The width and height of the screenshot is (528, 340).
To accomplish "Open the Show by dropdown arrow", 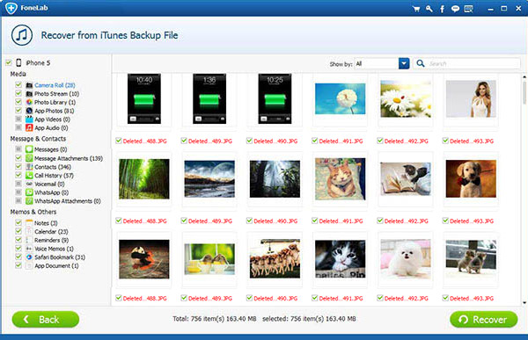I will coord(404,63).
